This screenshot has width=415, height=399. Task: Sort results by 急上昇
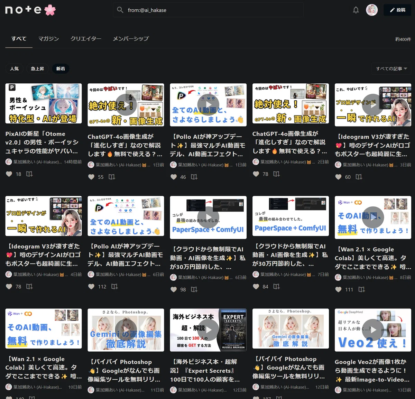(37, 68)
